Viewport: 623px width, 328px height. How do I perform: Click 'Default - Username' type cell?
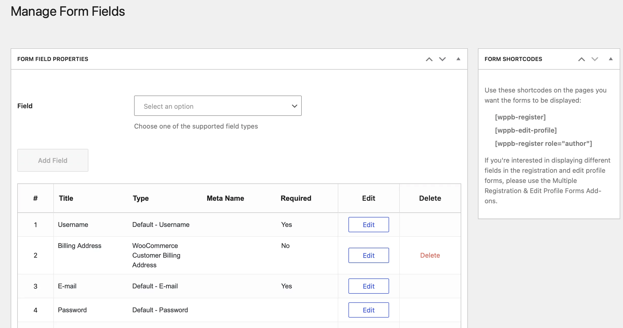tap(161, 225)
